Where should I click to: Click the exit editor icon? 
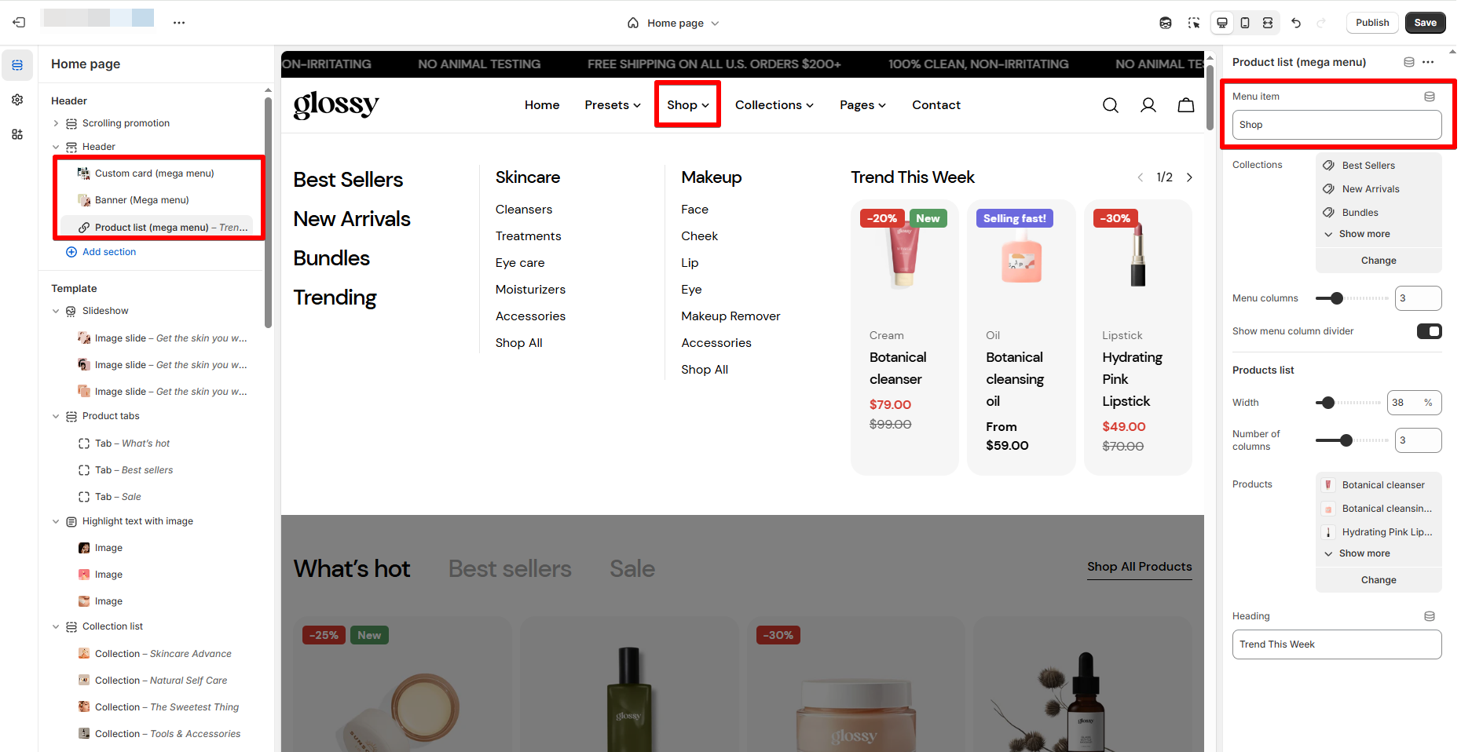click(19, 23)
